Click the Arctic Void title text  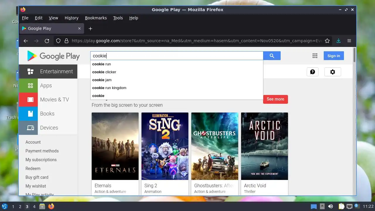pos(255,186)
